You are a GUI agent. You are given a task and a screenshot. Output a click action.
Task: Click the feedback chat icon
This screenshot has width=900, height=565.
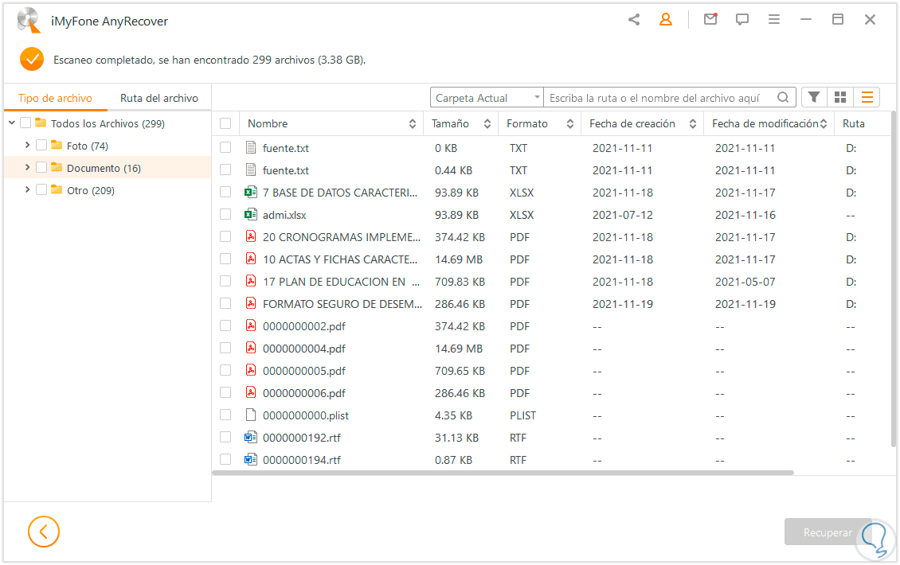coord(742,20)
